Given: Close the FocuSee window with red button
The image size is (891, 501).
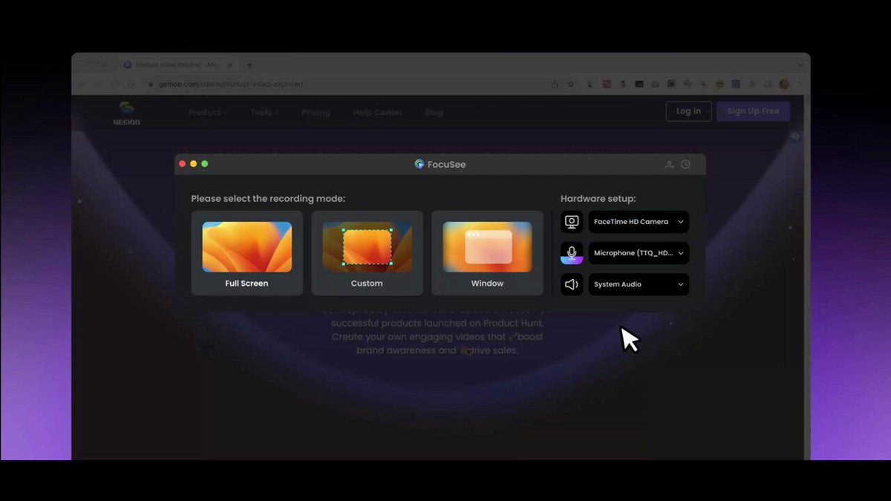Looking at the screenshot, I should point(183,164).
